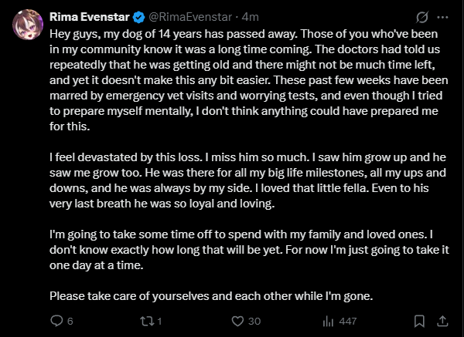Click the paragraph starting "Hey guys, my dog"
Viewport: 464px width, 337px height.
pyautogui.click(x=249, y=80)
